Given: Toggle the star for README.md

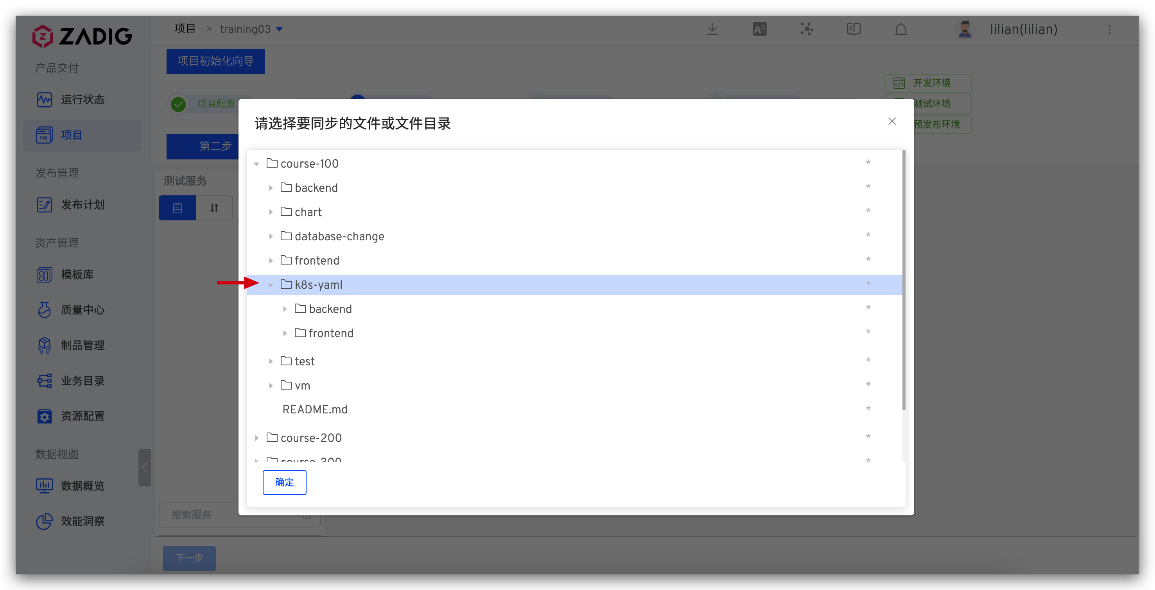Looking at the screenshot, I should tap(868, 409).
